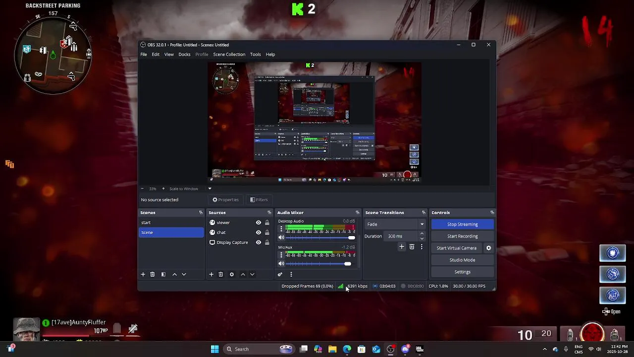
Task: Undock the Scene Transitions panel
Action: (x=423, y=213)
